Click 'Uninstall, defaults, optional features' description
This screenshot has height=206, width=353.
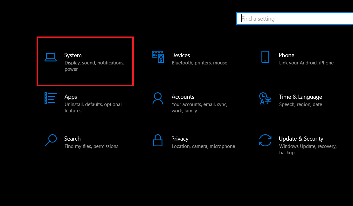pyautogui.click(x=93, y=108)
